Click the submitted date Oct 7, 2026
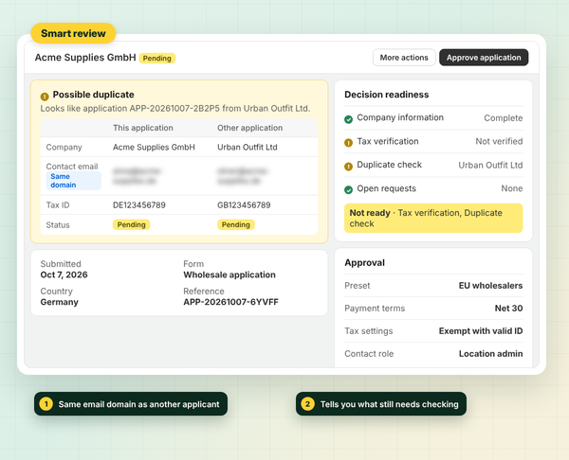569x460 pixels. point(64,274)
